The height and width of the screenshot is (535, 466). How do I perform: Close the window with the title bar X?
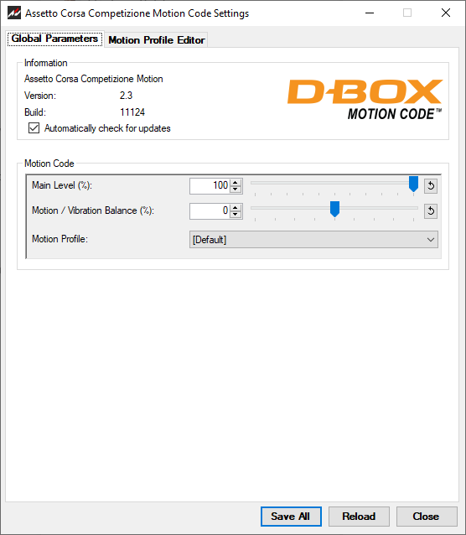coord(446,13)
